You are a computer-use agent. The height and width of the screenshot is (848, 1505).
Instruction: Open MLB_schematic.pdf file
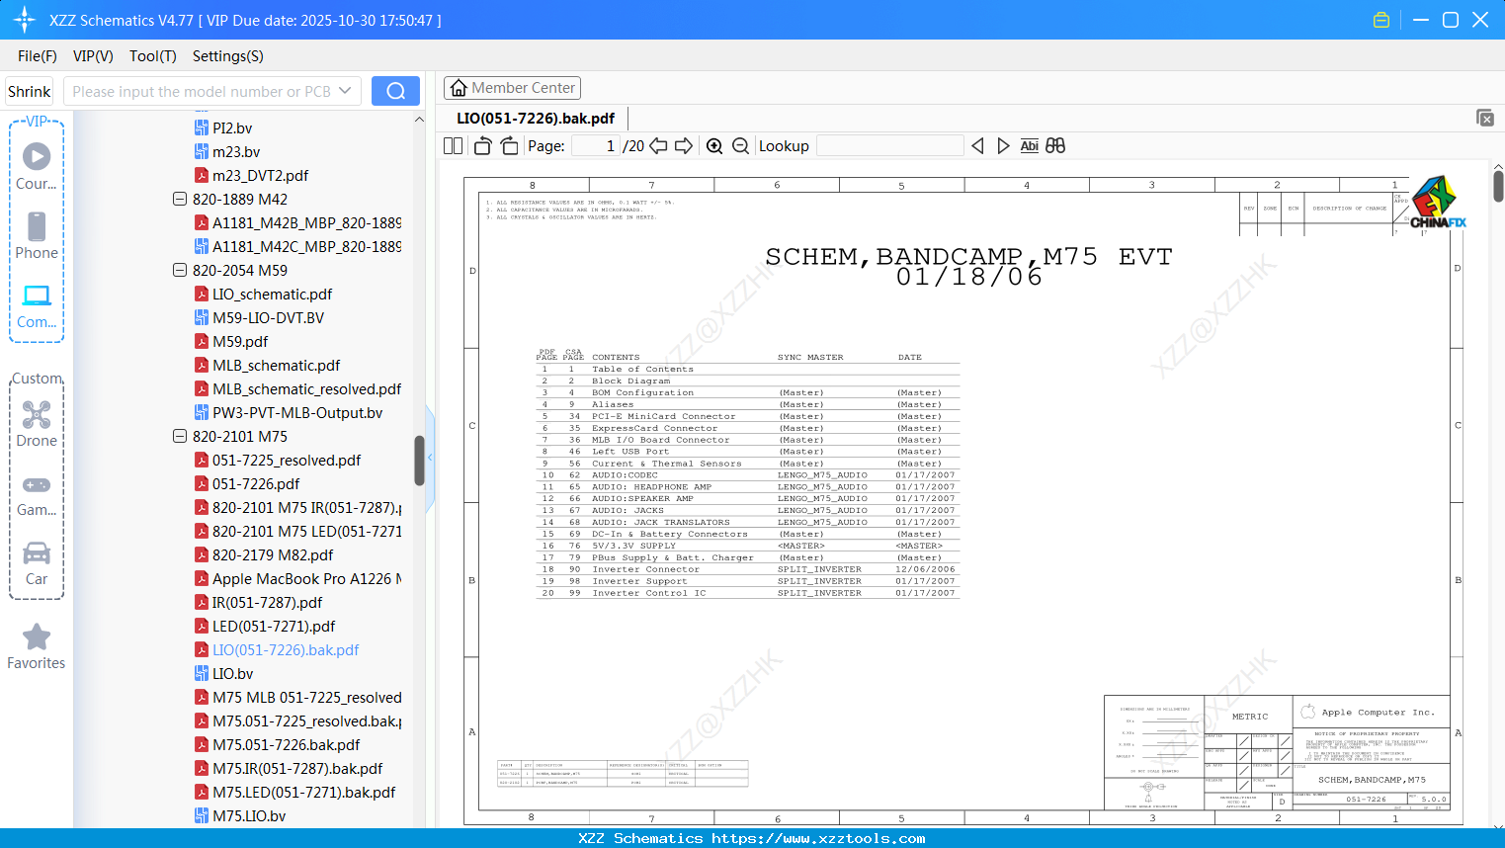tap(267, 365)
